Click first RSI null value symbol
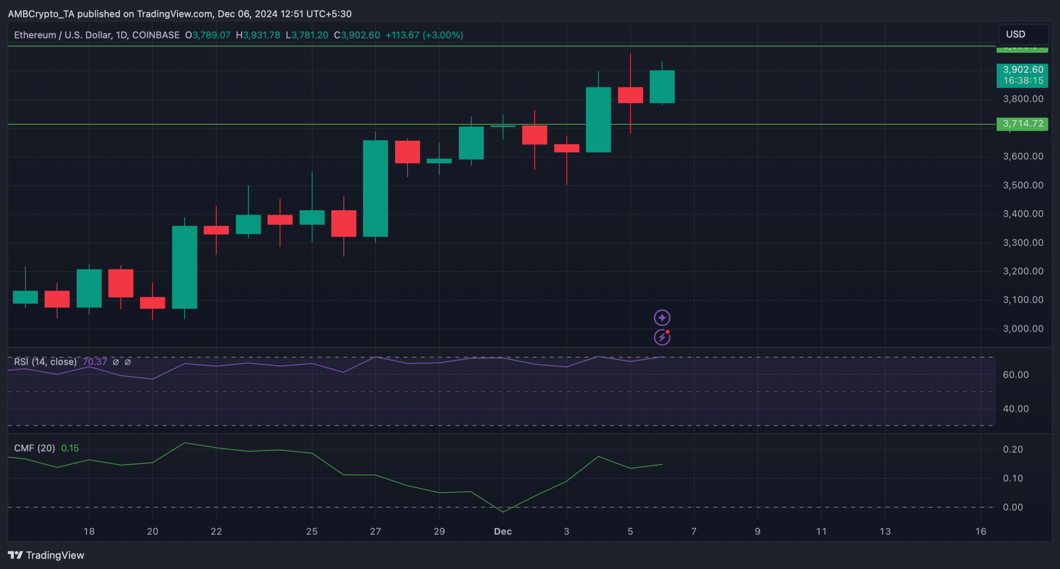Viewport: 1060px width, 569px height. (x=116, y=362)
